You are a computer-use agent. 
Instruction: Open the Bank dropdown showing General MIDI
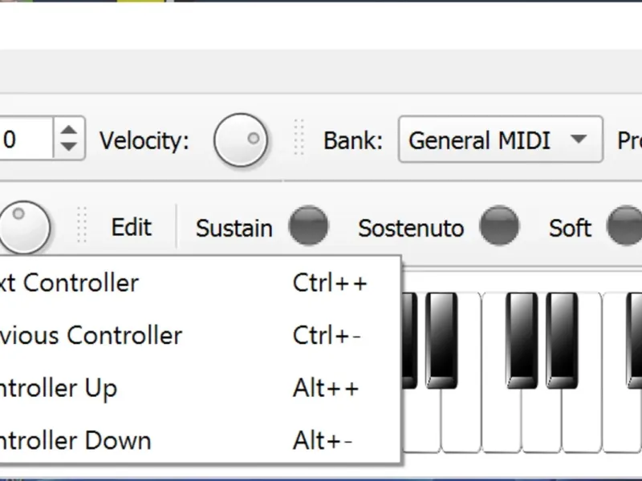[500, 140]
